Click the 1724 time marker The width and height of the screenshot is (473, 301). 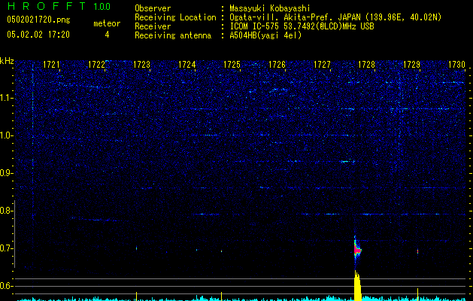(186, 65)
